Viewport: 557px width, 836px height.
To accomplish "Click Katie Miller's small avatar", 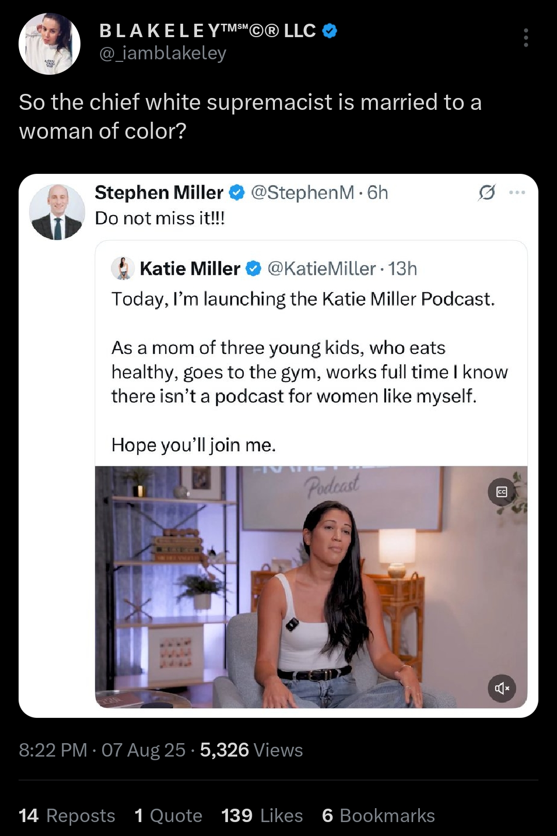I will click(x=123, y=269).
